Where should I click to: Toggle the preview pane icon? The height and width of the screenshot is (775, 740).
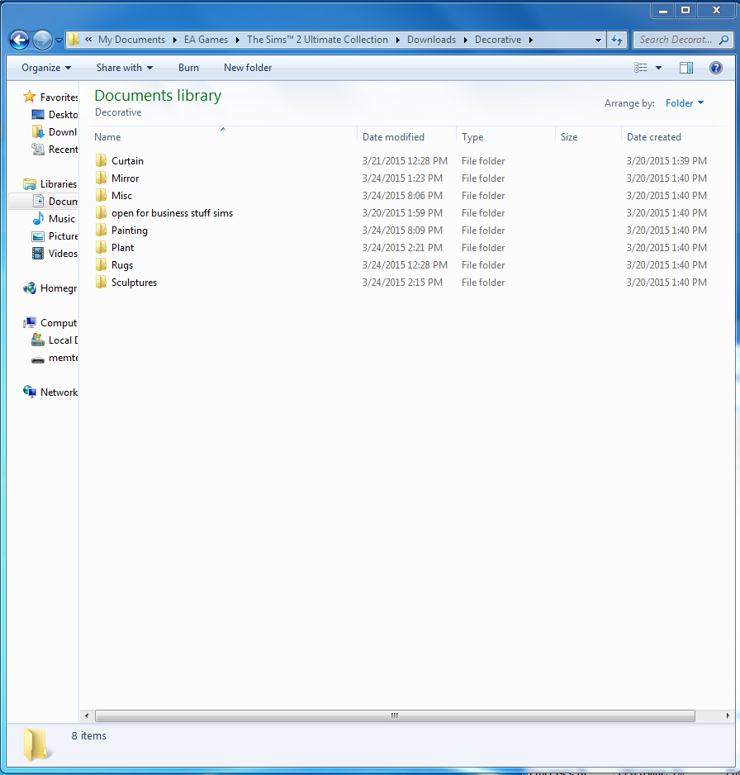[685, 68]
